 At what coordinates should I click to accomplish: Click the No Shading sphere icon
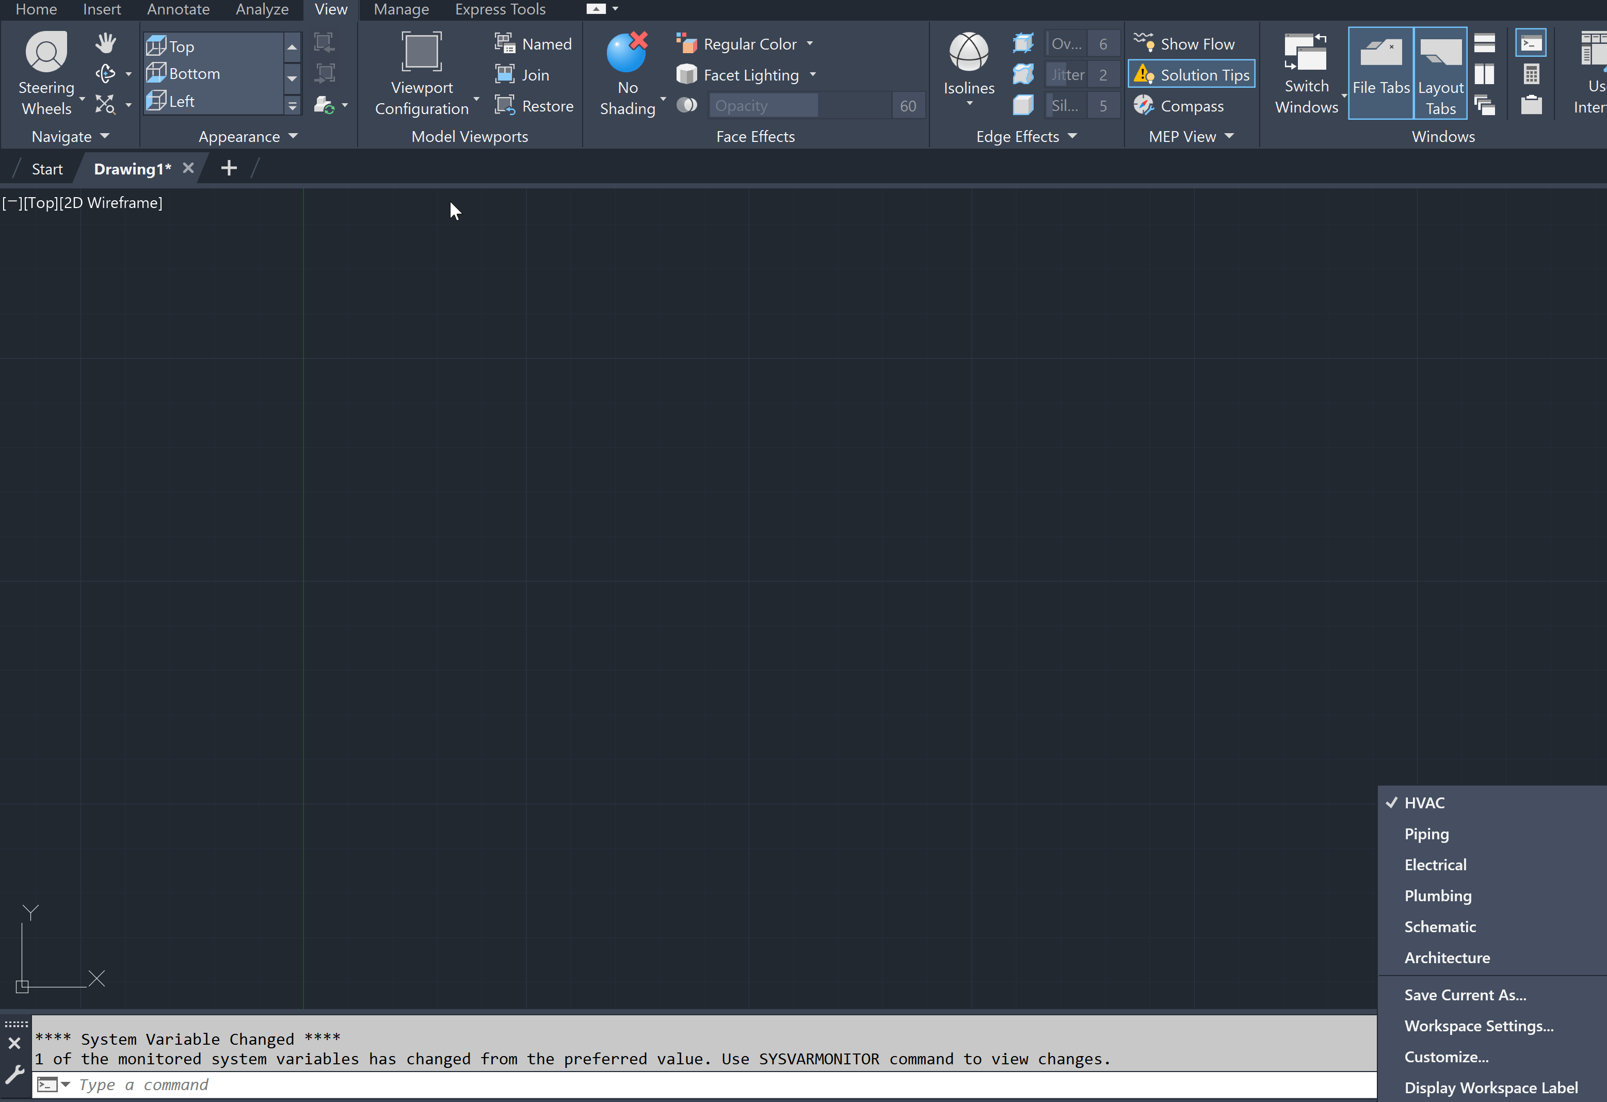click(x=626, y=53)
